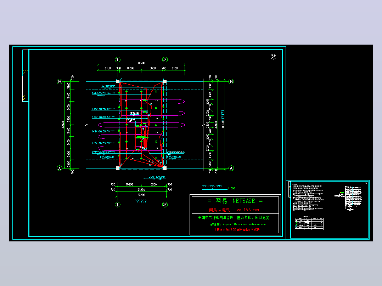Viewport: 382px width, 286px height.
Task: Click the "= 网易 NETEASE =" title text
Action: 235,201
